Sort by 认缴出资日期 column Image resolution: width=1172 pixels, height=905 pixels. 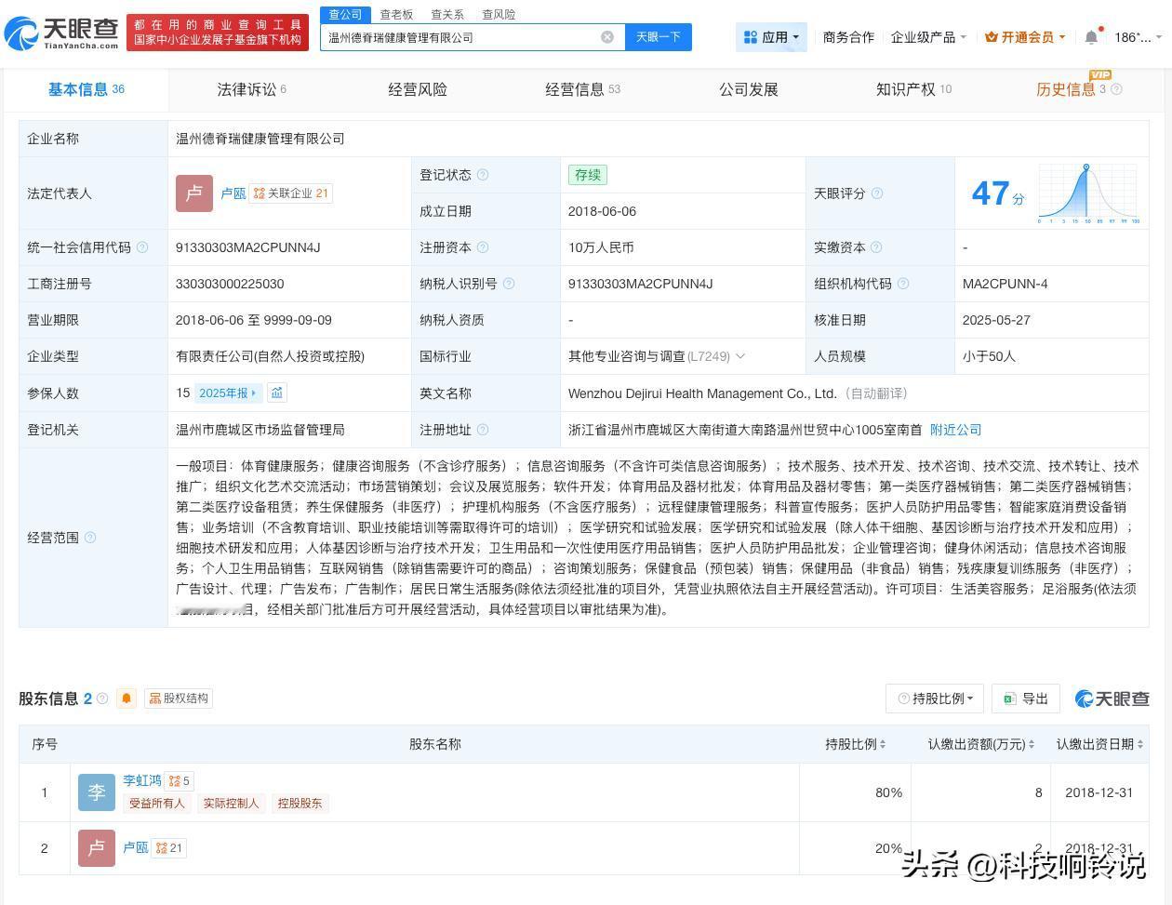[x=1100, y=744]
